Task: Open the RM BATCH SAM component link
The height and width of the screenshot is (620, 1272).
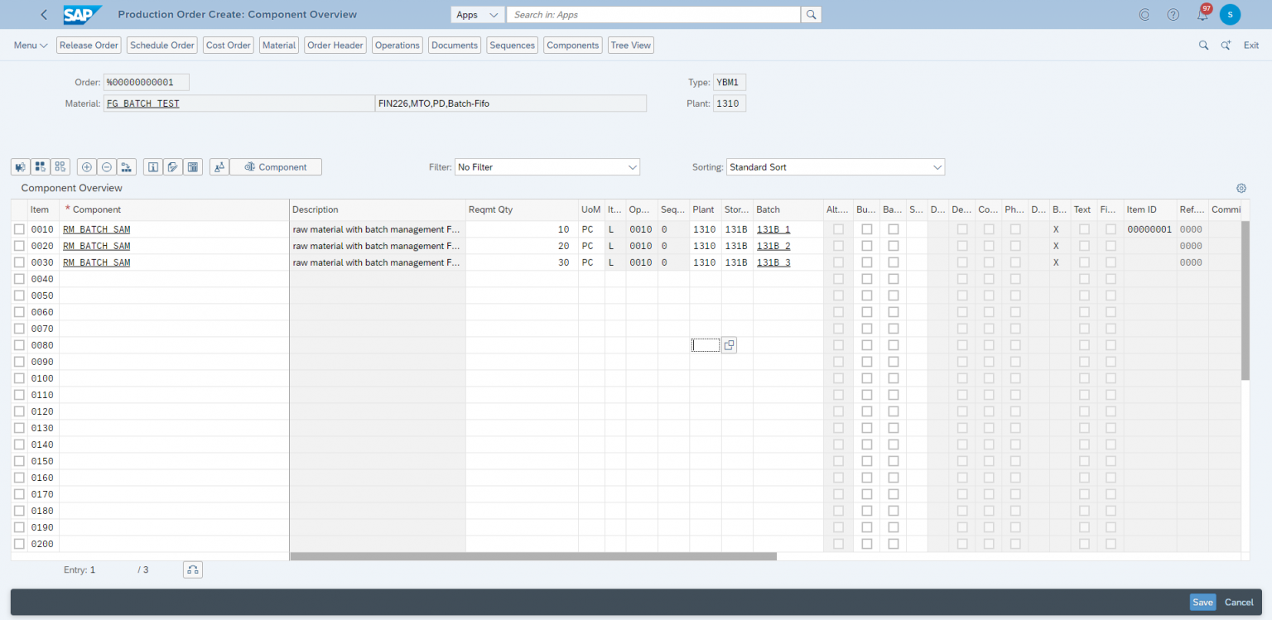Action: tap(95, 229)
